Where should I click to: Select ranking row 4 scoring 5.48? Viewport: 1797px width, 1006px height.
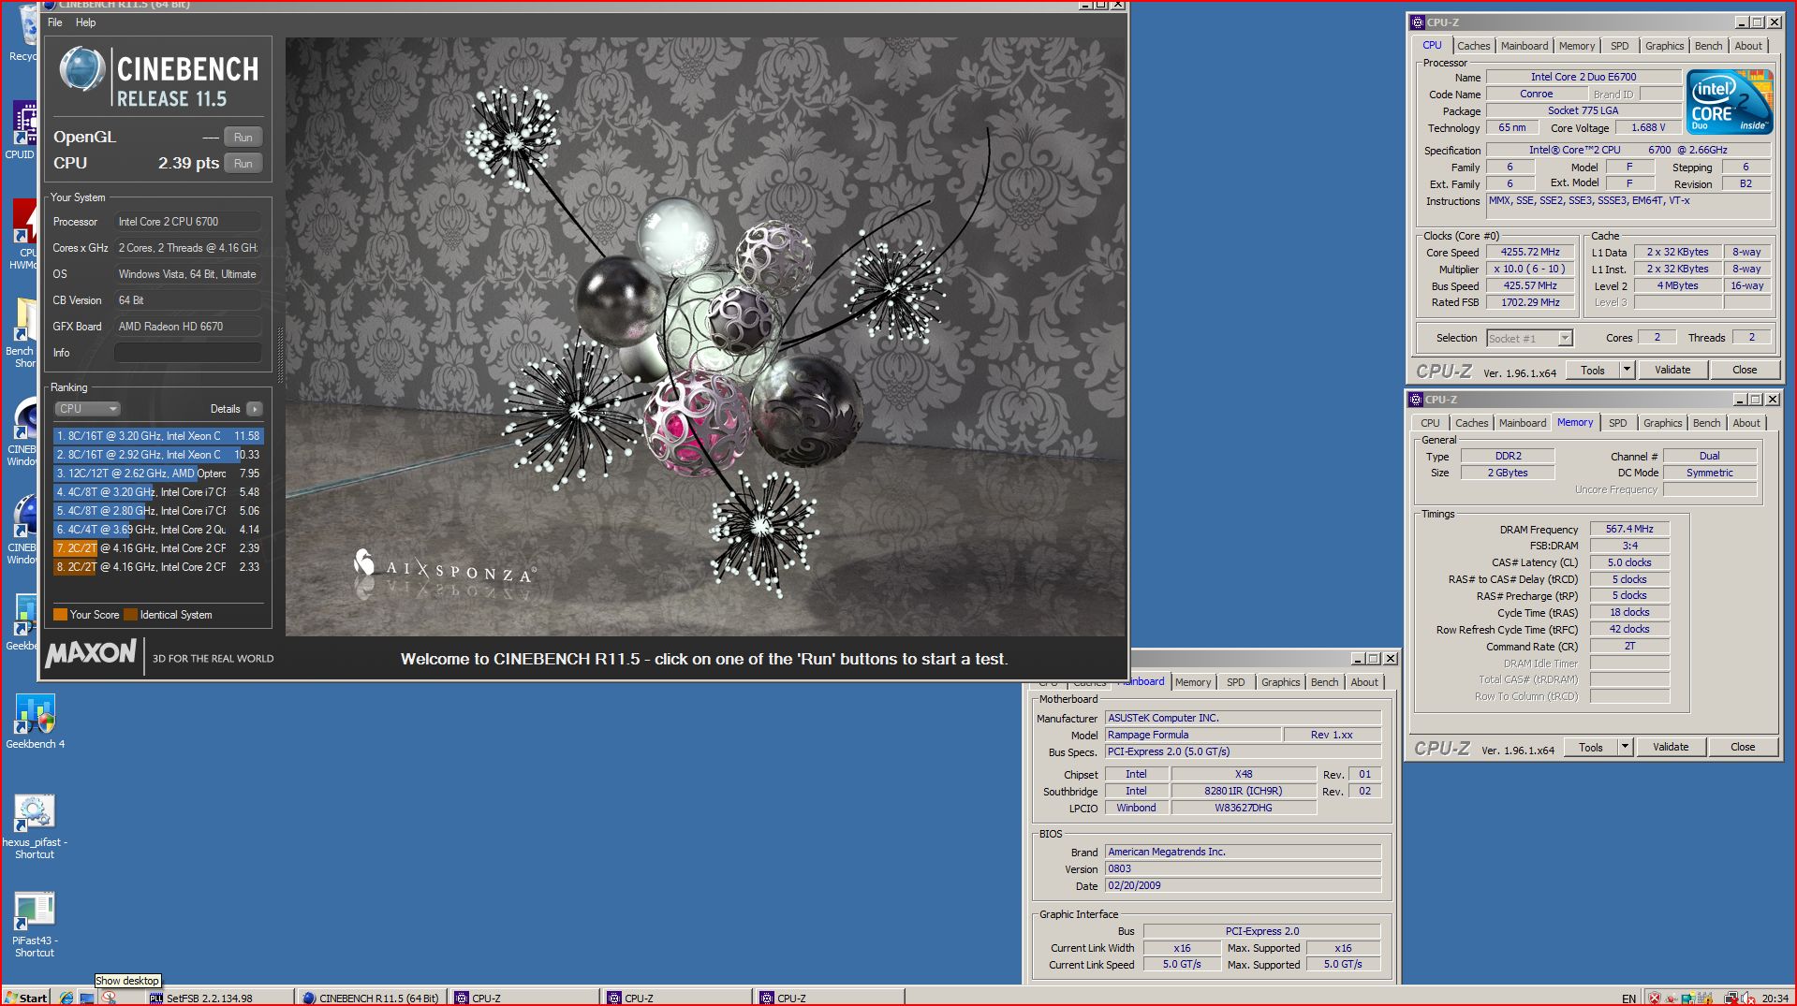point(158,492)
